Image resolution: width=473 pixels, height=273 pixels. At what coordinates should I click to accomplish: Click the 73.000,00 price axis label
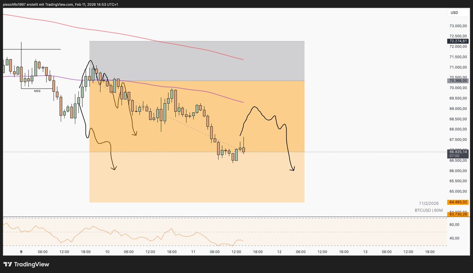click(x=458, y=26)
